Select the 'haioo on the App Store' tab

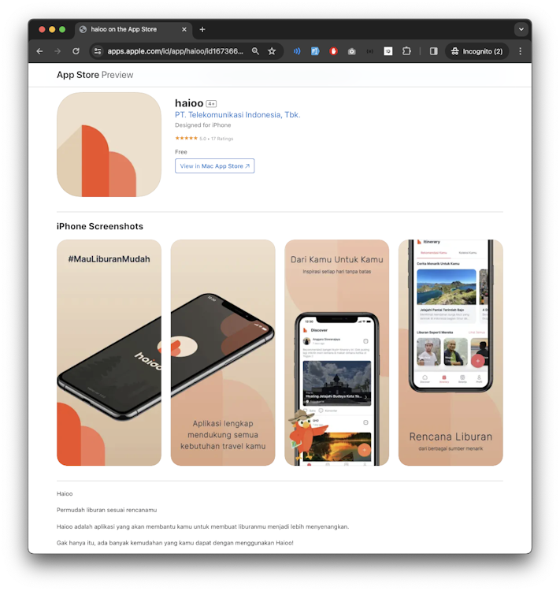tap(126, 29)
